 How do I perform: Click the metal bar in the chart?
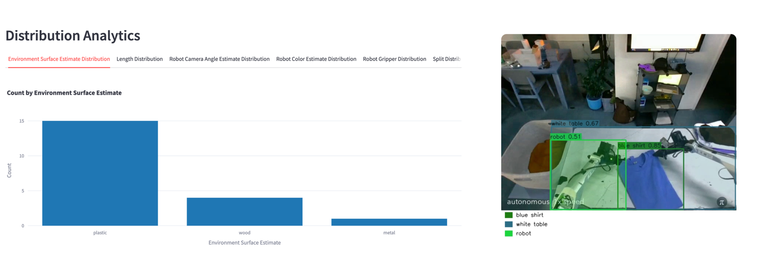tap(389, 222)
